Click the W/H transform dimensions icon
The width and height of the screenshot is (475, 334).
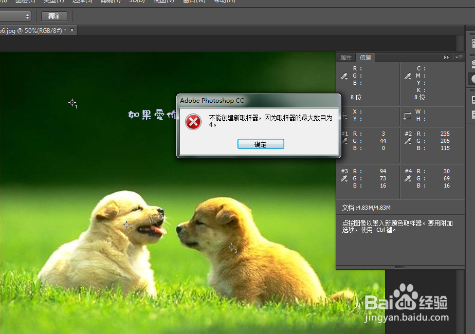408,116
